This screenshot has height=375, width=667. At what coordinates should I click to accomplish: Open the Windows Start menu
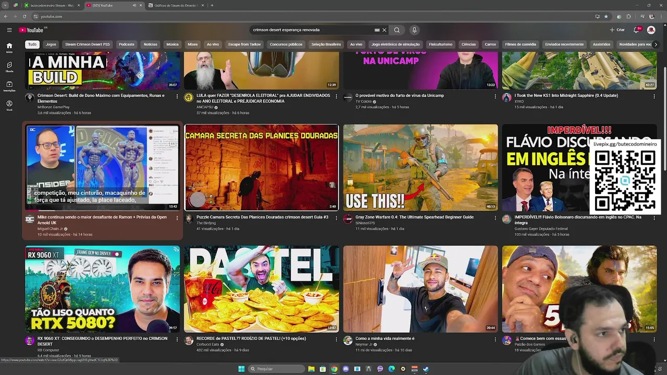click(x=241, y=369)
